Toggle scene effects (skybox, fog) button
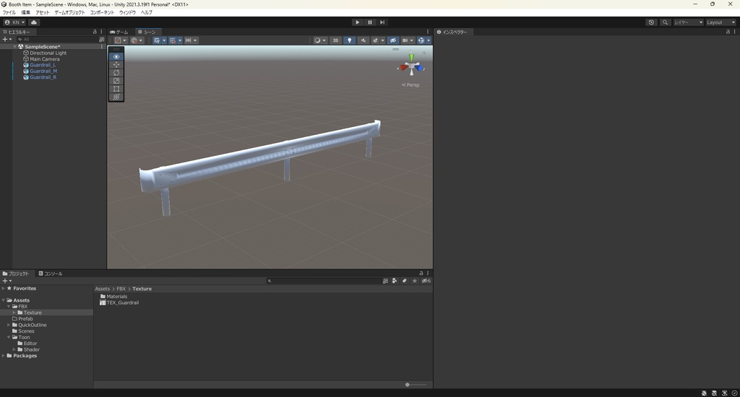 click(376, 40)
